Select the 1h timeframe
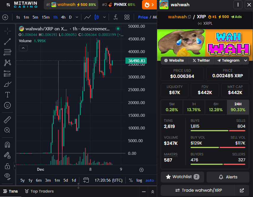 55,17
